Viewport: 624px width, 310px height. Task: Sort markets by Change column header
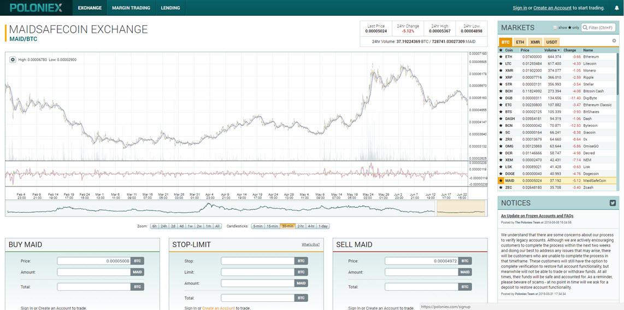point(569,50)
